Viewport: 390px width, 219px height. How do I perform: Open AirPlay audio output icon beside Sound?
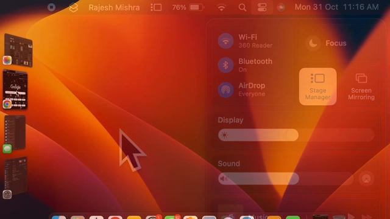pyautogui.click(x=366, y=178)
